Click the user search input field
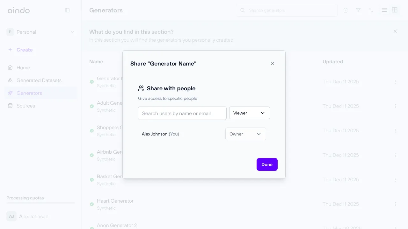The width and height of the screenshot is (408, 229). coord(182,113)
